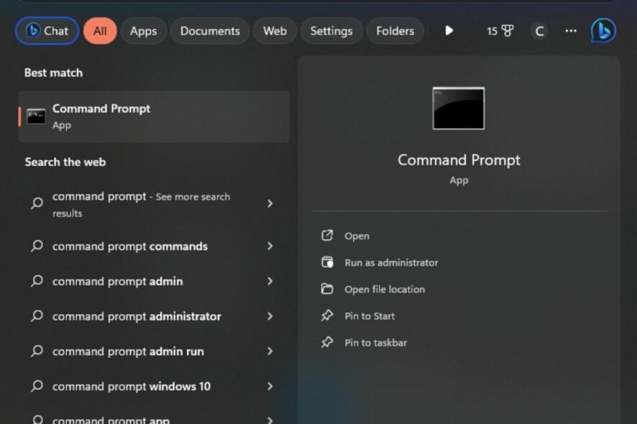Launch Bing from the top-right logo
The height and width of the screenshot is (424, 637).
click(x=603, y=31)
